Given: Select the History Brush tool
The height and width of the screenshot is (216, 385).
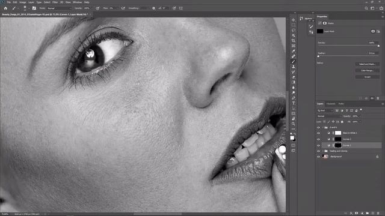Looking at the screenshot, I should click(x=293, y=72).
